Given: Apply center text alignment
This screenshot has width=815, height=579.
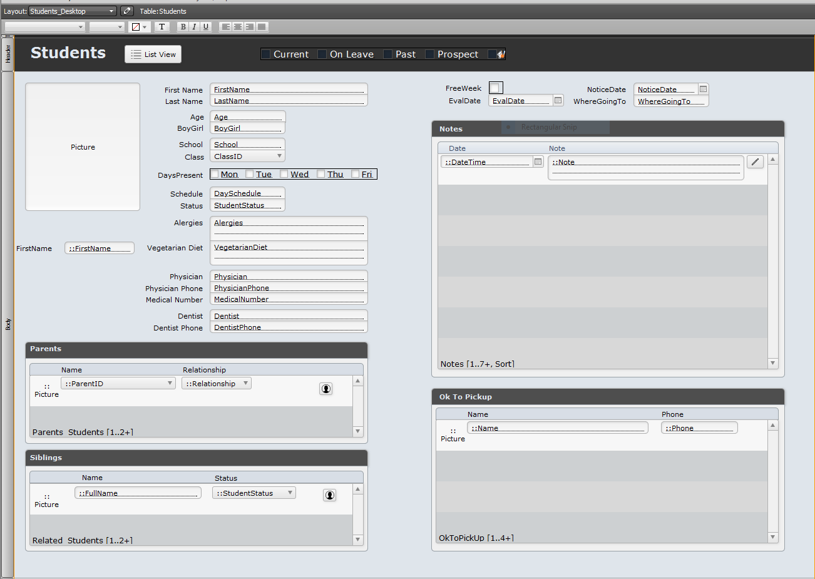Looking at the screenshot, I should (x=238, y=27).
